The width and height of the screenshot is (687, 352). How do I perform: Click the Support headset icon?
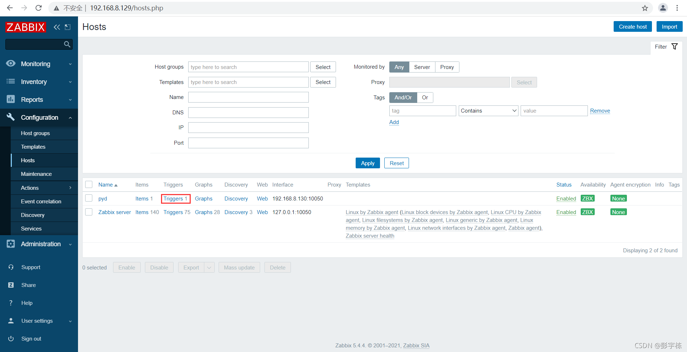[x=11, y=267]
